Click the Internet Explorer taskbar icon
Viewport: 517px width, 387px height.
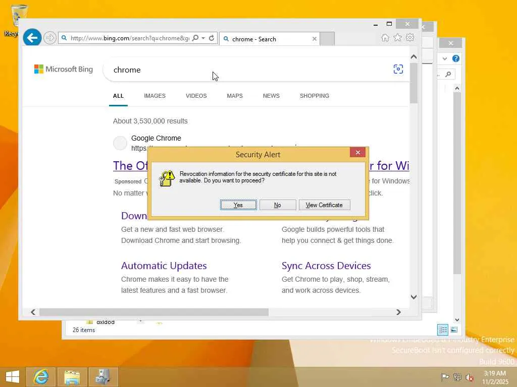(41, 377)
